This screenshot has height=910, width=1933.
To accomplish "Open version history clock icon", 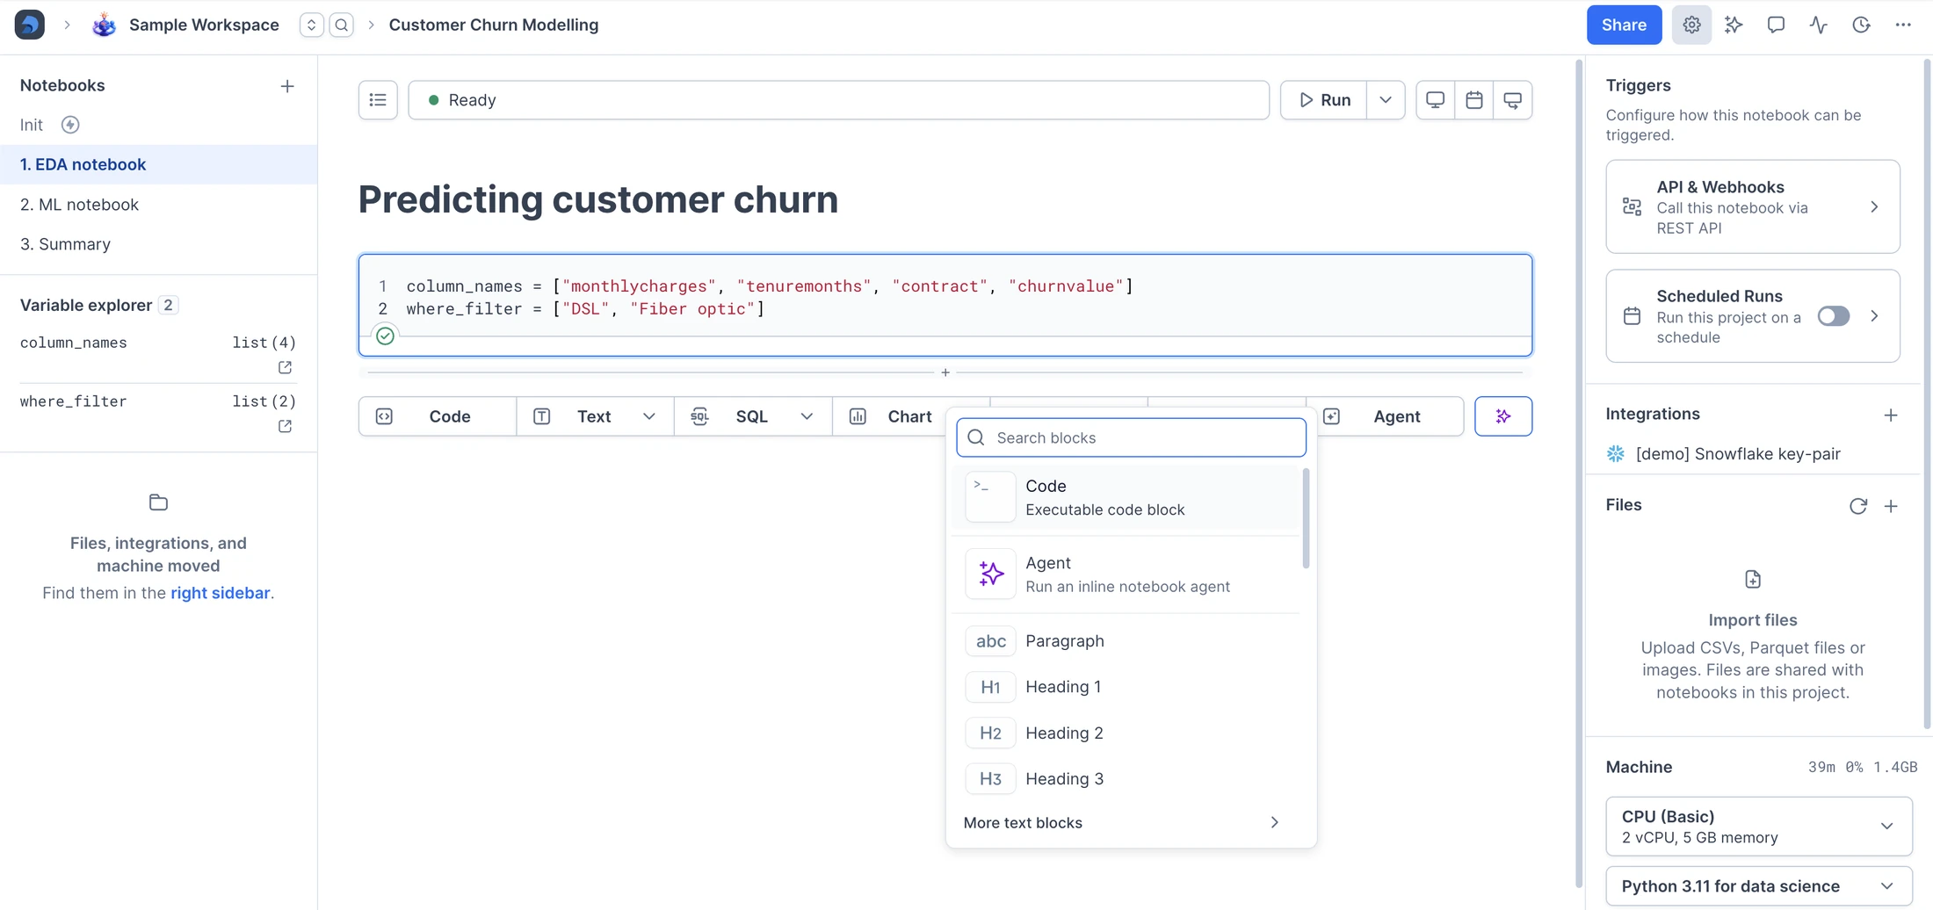I will [x=1861, y=25].
